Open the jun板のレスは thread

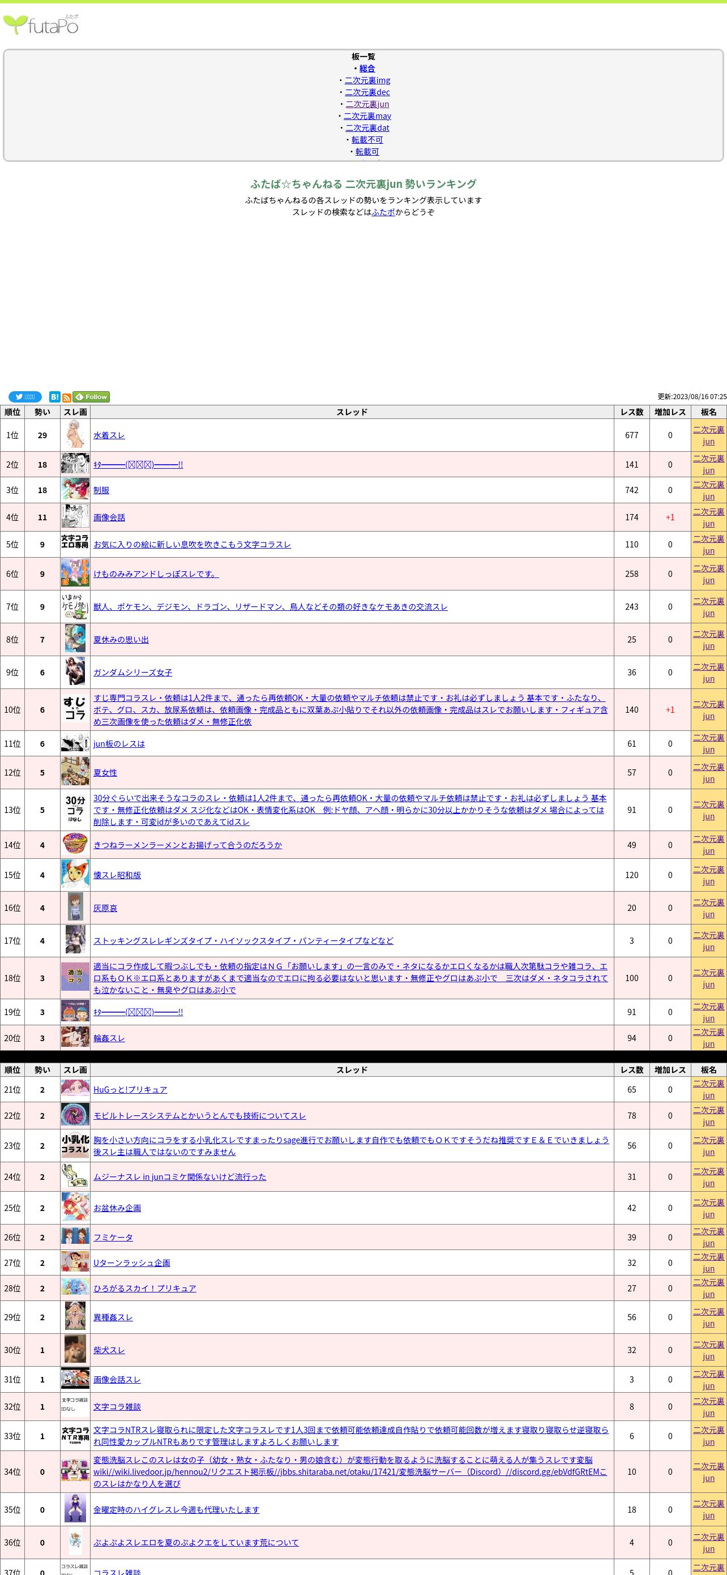(x=119, y=744)
